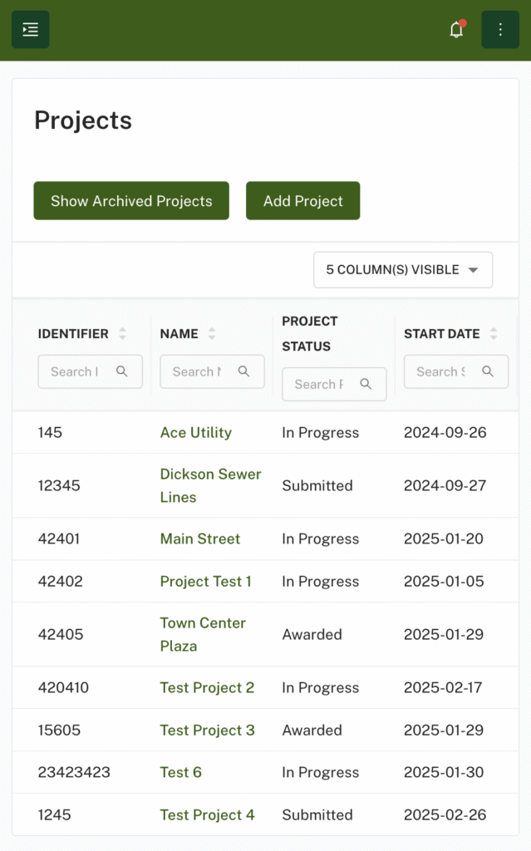Image resolution: width=531 pixels, height=851 pixels.
Task: Open Town Center Plaza project
Action: [203, 634]
